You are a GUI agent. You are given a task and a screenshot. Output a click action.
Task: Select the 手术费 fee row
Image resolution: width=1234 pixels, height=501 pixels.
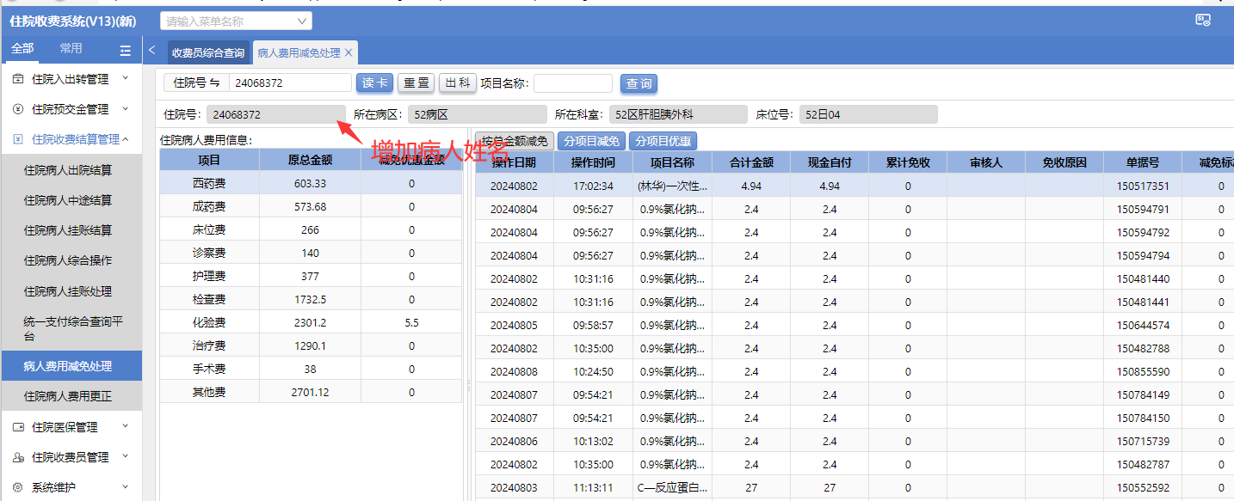(x=311, y=369)
